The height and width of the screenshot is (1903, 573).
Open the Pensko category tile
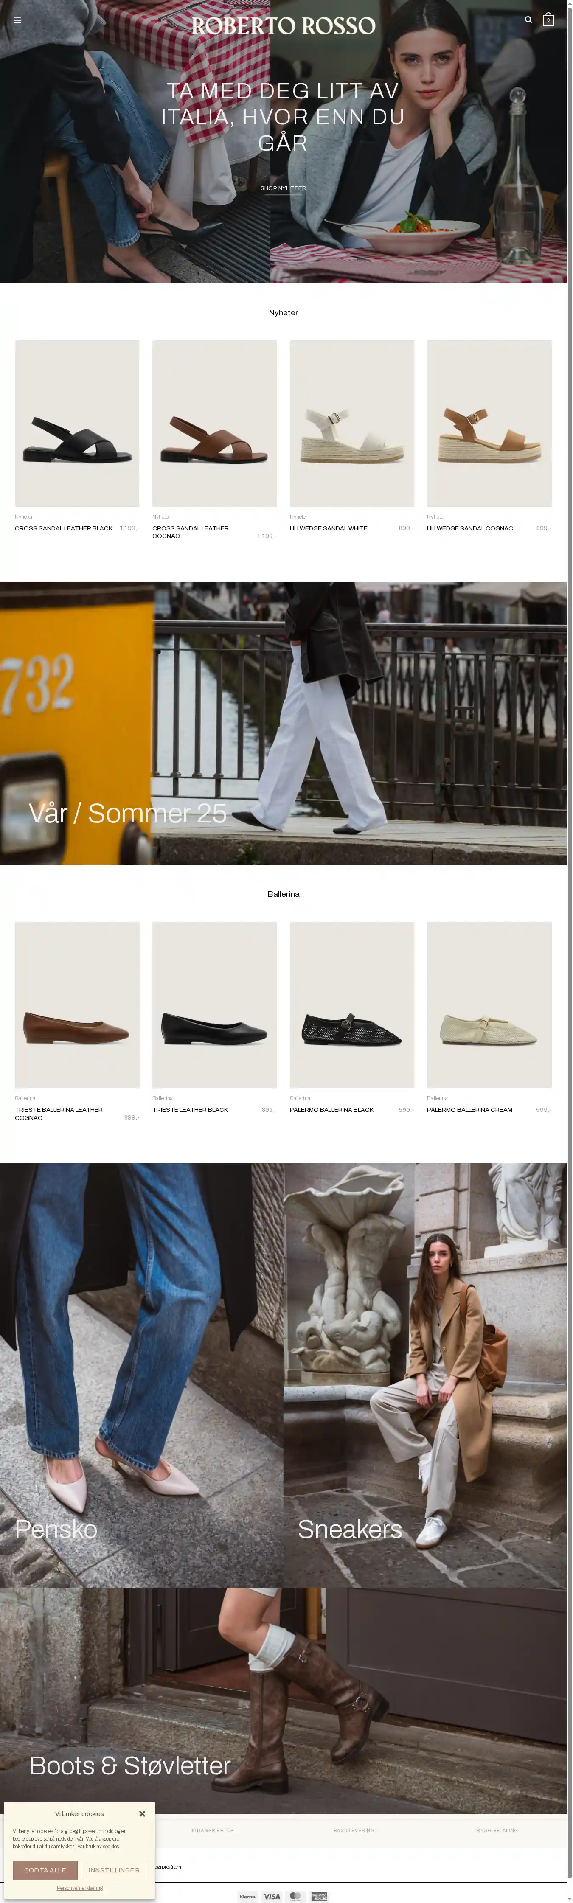pos(142,1375)
